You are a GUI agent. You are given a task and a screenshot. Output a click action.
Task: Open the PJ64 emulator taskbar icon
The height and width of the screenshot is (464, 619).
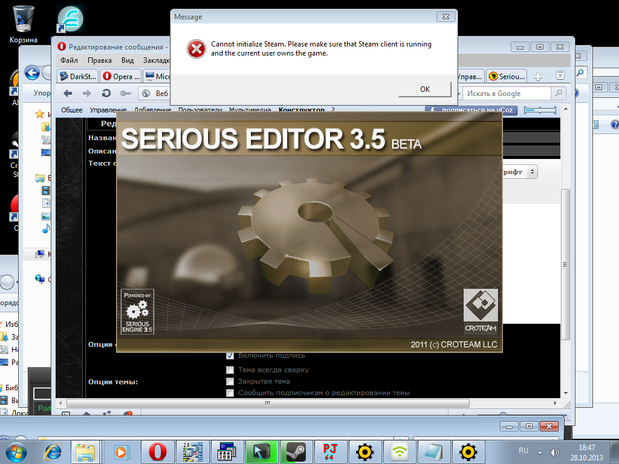331,451
